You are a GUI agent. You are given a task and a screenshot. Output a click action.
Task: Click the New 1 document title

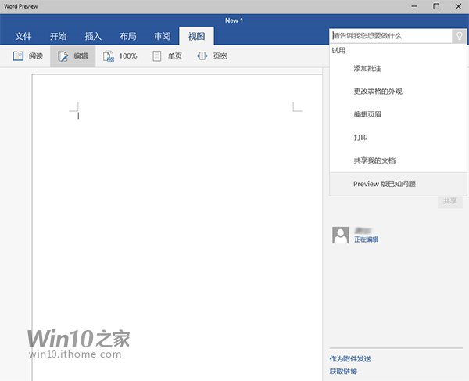tap(234, 20)
